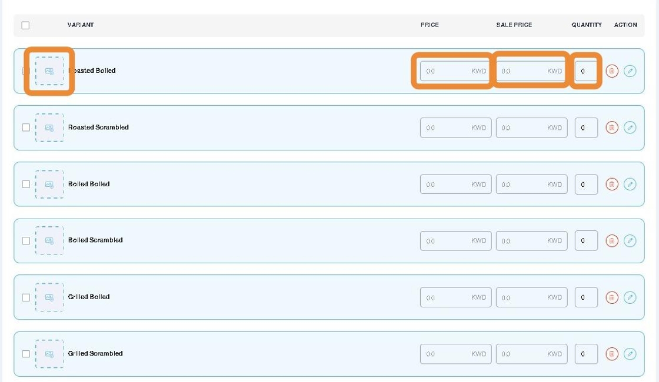Click the Boiled Scrambled variant name

pos(95,240)
